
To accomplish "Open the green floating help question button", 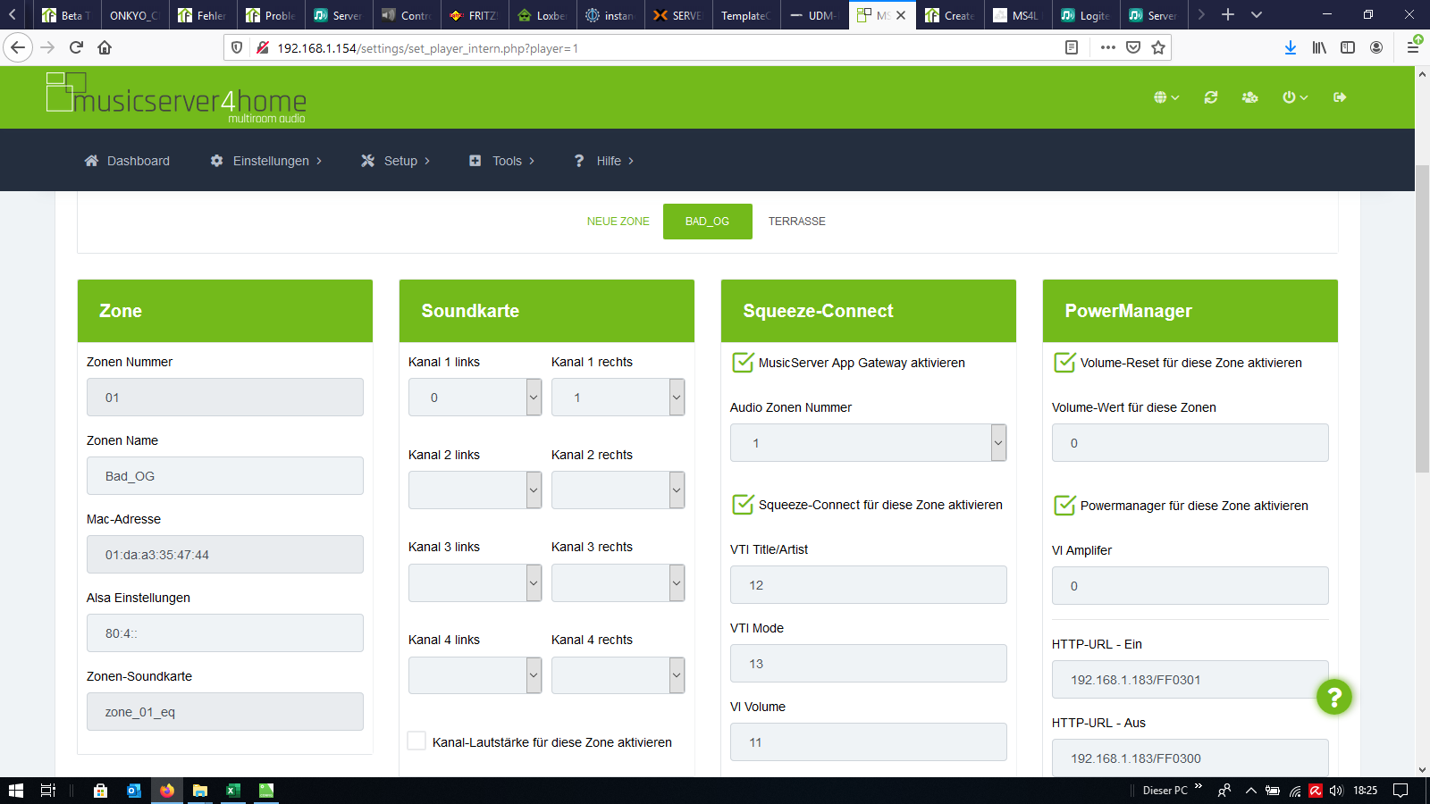I will pyautogui.click(x=1334, y=697).
